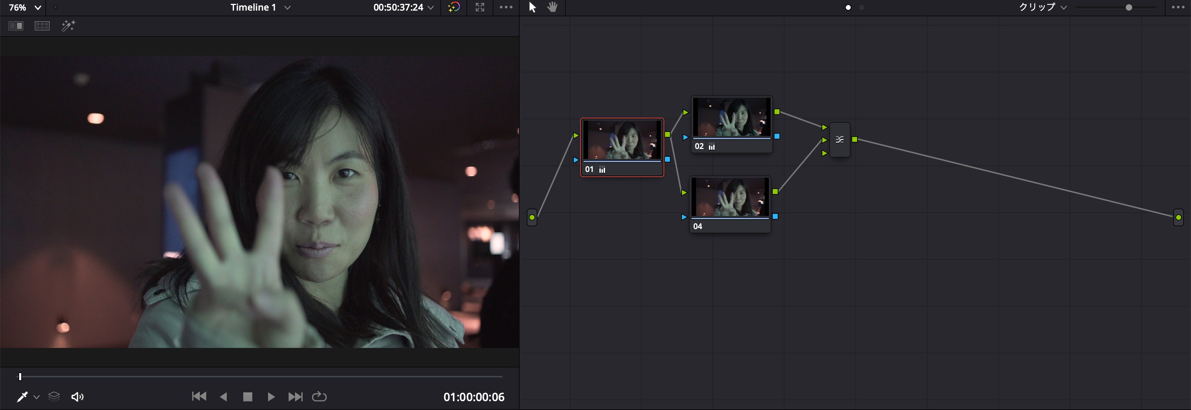Jump to the first frame
This screenshot has width=1191, height=410.
click(199, 397)
